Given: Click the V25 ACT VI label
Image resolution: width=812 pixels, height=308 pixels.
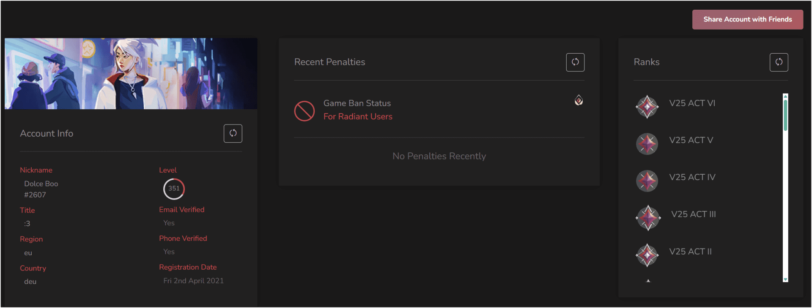Looking at the screenshot, I should (x=692, y=103).
